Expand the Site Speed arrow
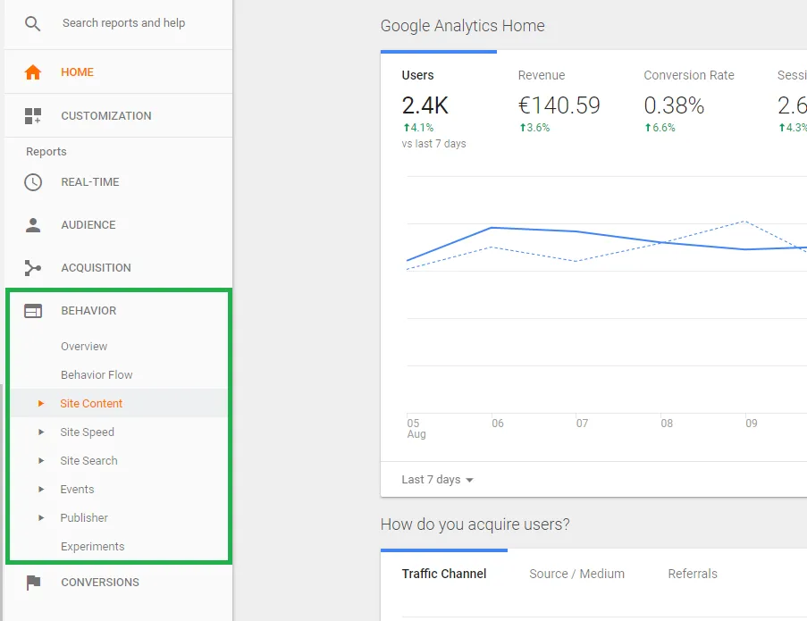Viewport: 807px width, 621px height. (x=41, y=432)
